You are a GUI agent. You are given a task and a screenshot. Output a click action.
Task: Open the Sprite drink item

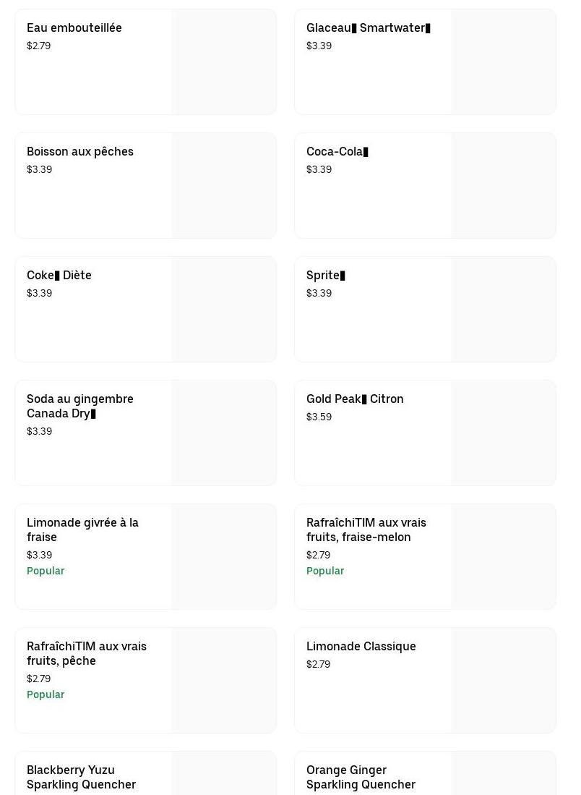pos(325,276)
